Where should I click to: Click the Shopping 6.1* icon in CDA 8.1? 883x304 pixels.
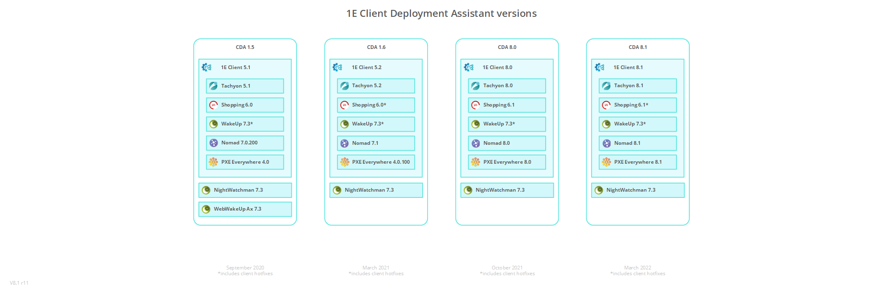coord(606,105)
